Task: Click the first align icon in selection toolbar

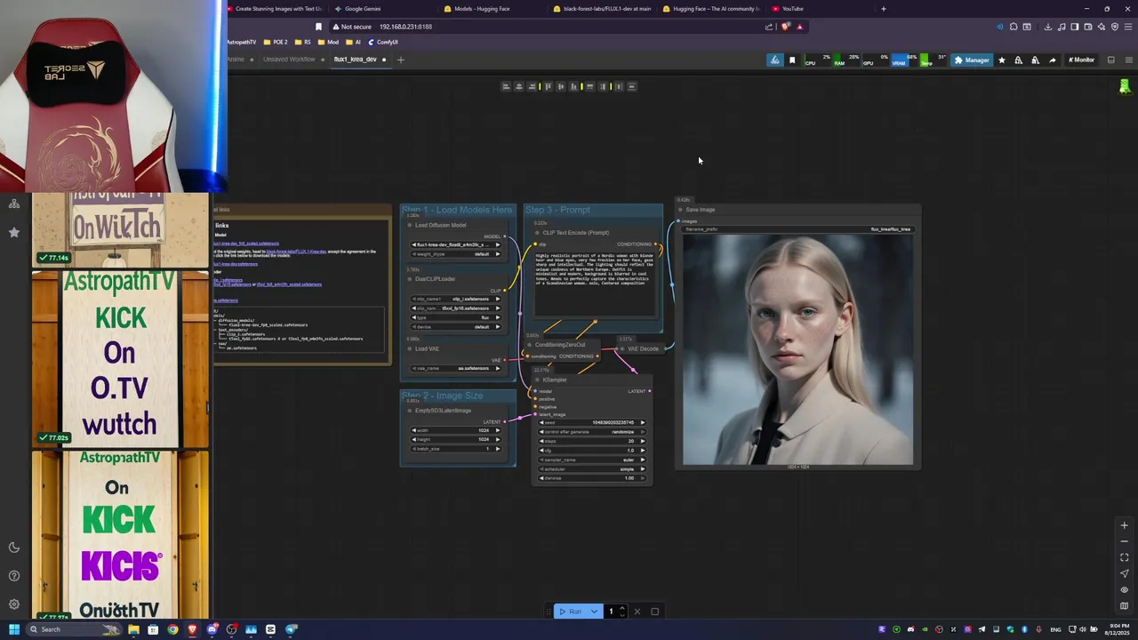Action: (x=506, y=86)
